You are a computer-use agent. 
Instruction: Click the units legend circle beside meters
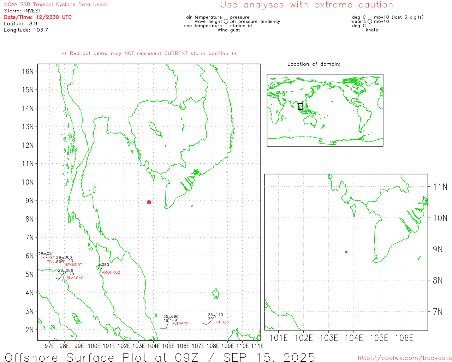(370, 21)
